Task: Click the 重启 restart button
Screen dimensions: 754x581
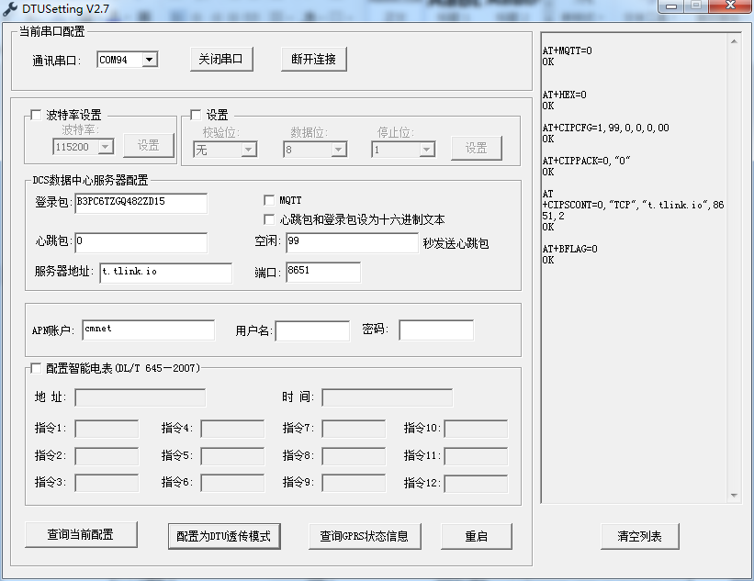Action: click(x=477, y=536)
